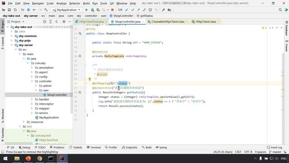Open the Maven side panel

(x=287, y=46)
